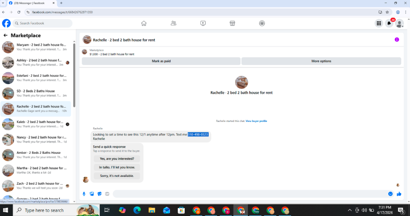Open a new browser tab
This screenshot has width=410, height=216.
(x=61, y=3)
